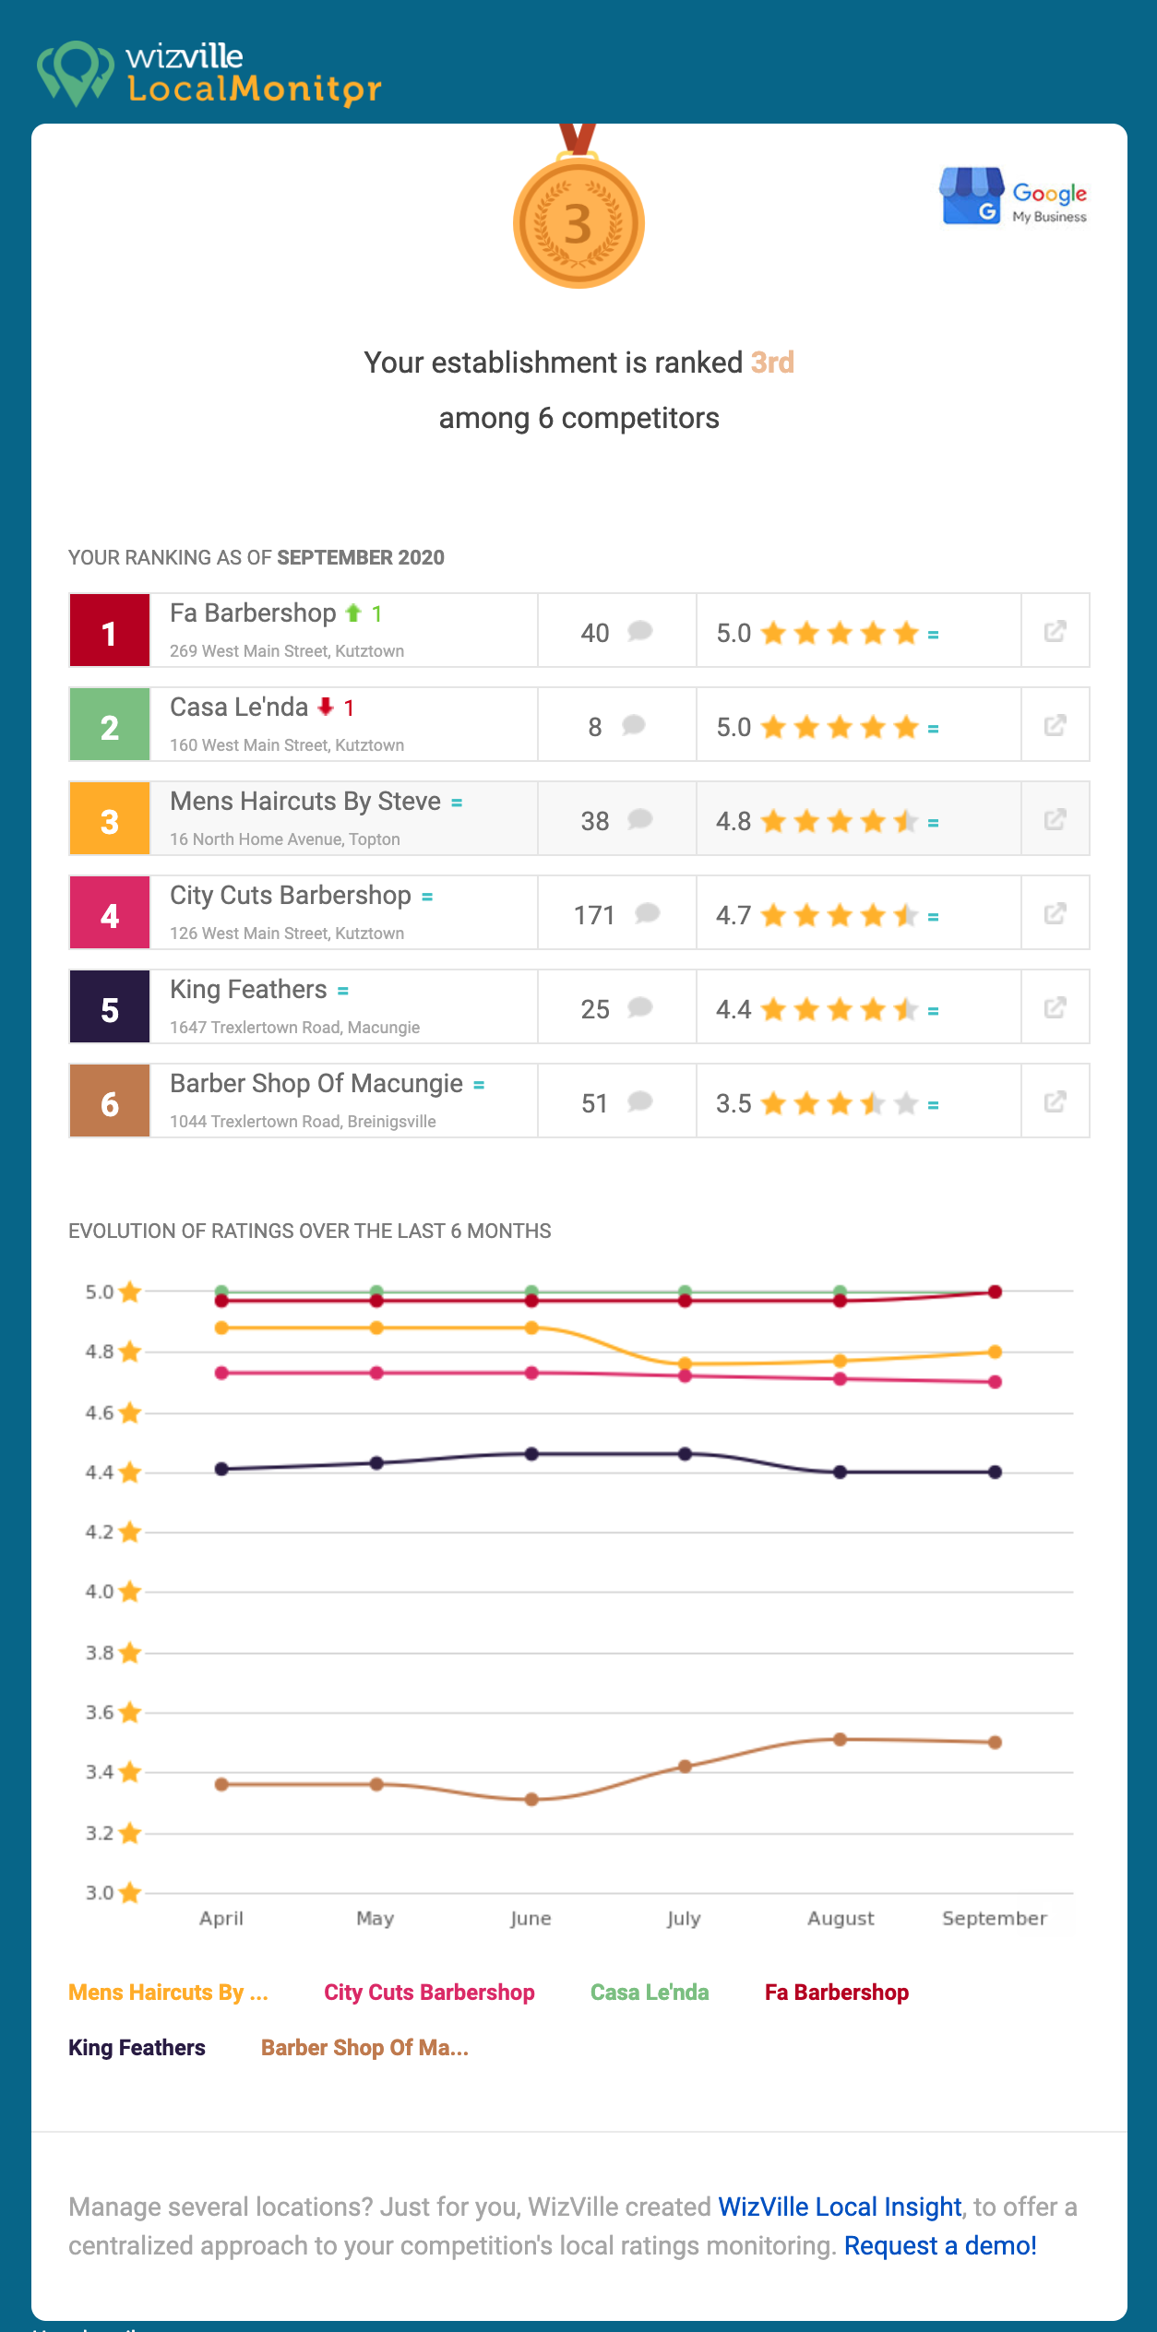Screen dimensions: 1157x2332
Task: Open external link icon for Casa Le'nda
Action: click(x=1055, y=726)
